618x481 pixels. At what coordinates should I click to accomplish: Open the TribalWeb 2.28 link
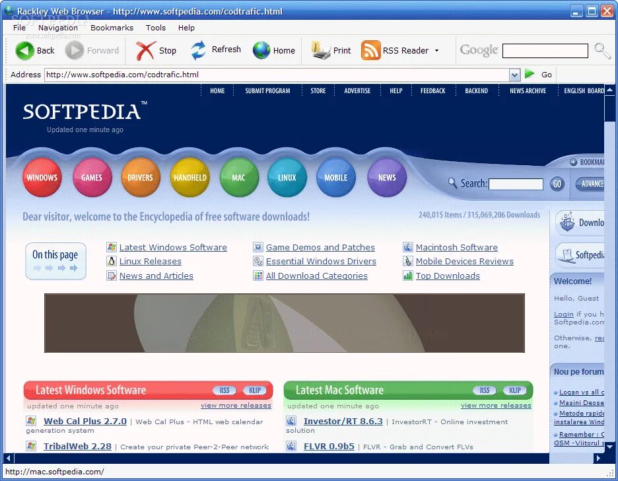click(78, 446)
